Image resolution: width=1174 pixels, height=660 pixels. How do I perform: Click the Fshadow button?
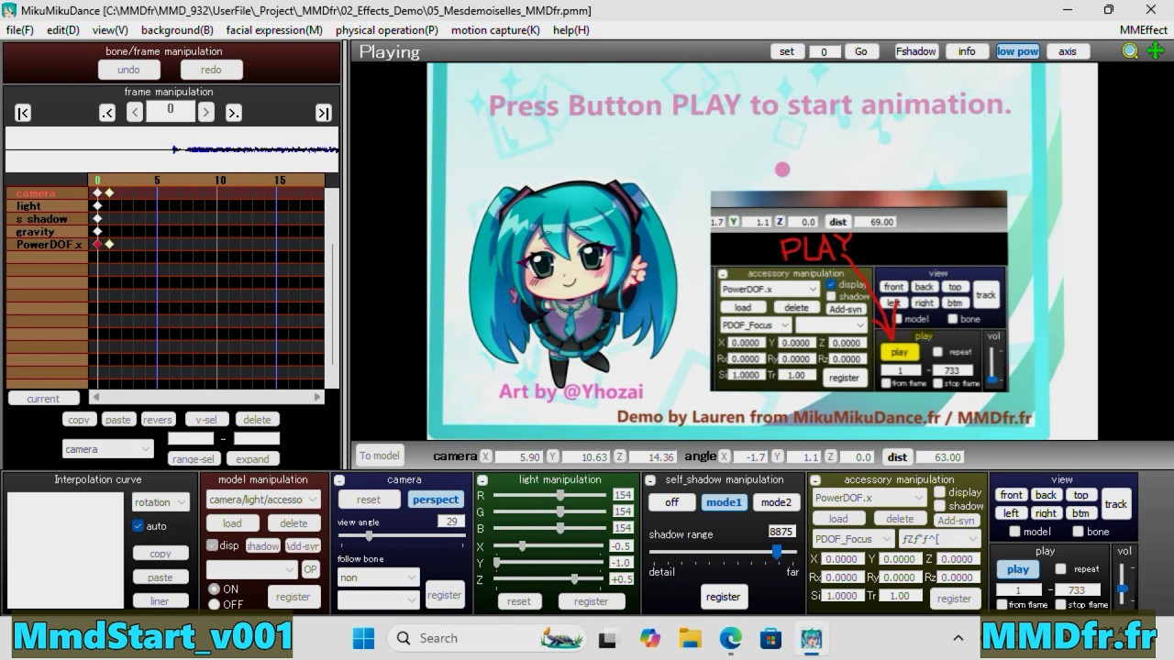(915, 51)
